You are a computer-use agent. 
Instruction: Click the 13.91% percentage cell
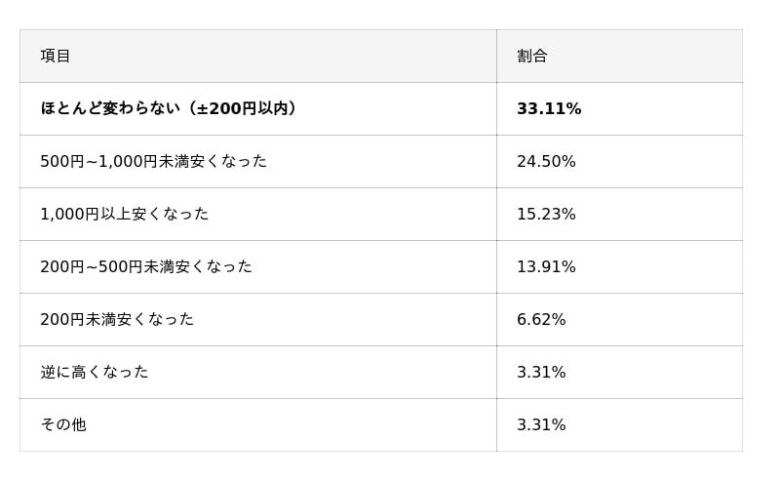pos(546,267)
